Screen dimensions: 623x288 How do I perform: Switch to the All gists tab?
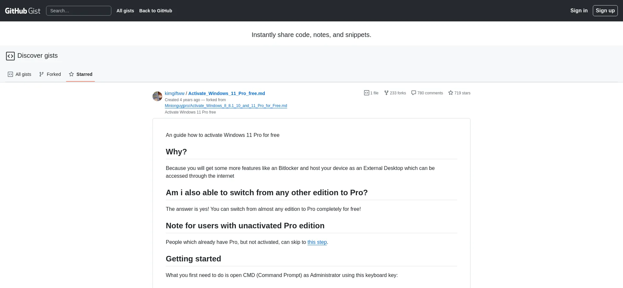coord(19,74)
